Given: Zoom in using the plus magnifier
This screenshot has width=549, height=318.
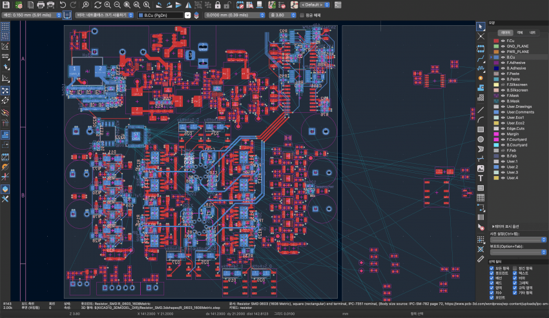Looking at the screenshot, I should pyautogui.click(x=107, y=5).
